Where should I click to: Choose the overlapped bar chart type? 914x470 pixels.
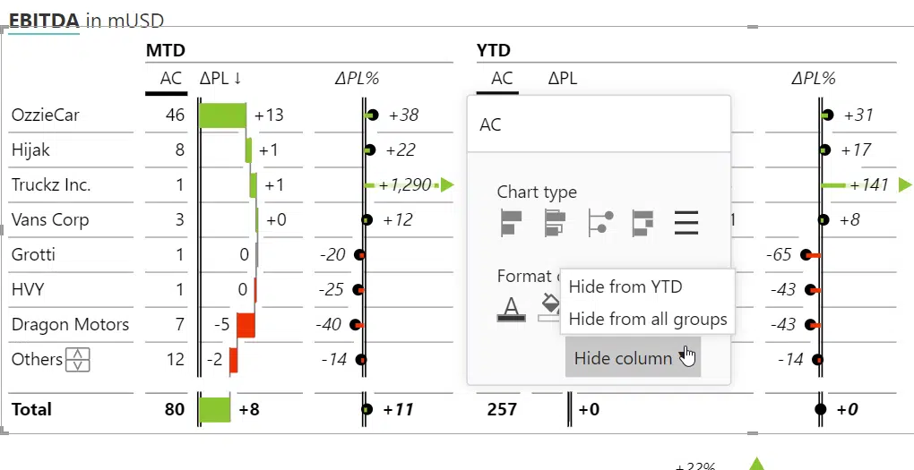pyautogui.click(x=555, y=223)
